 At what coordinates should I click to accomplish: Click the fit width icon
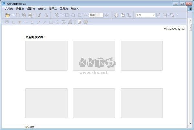[x=80, y=15]
